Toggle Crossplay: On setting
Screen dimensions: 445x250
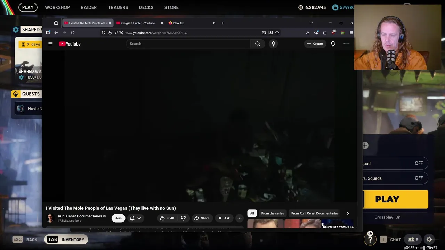(387, 217)
